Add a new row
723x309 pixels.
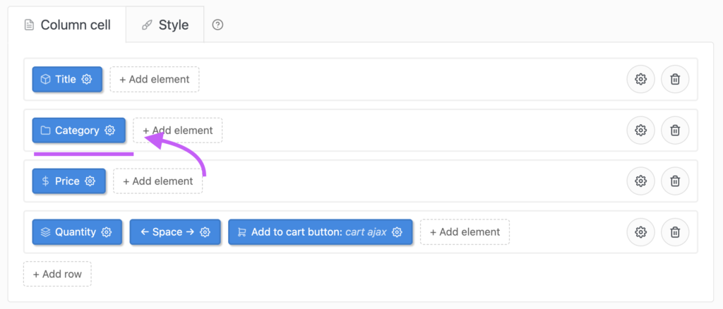57,274
